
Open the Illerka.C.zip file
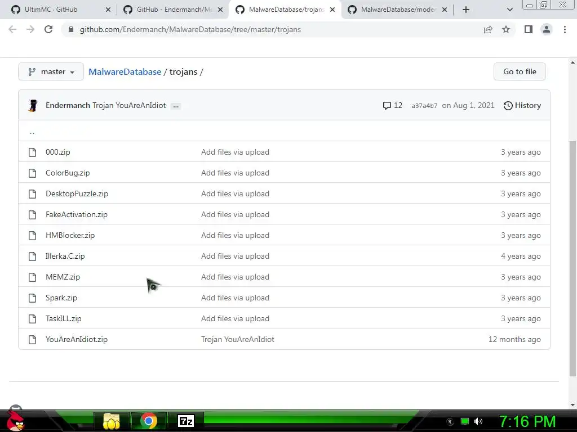point(65,256)
